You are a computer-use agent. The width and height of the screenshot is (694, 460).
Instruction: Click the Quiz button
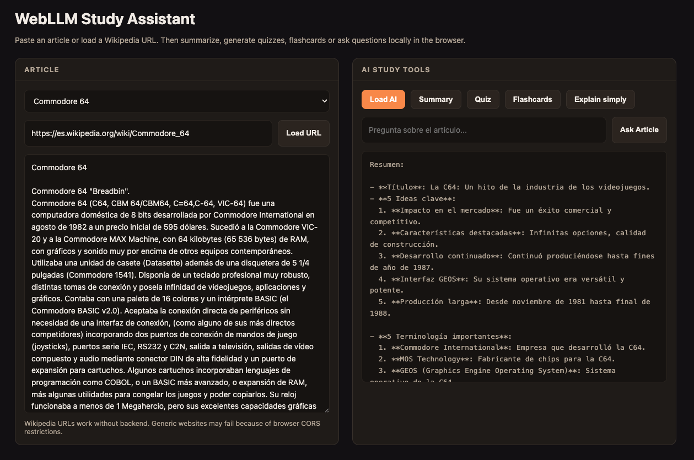(483, 99)
